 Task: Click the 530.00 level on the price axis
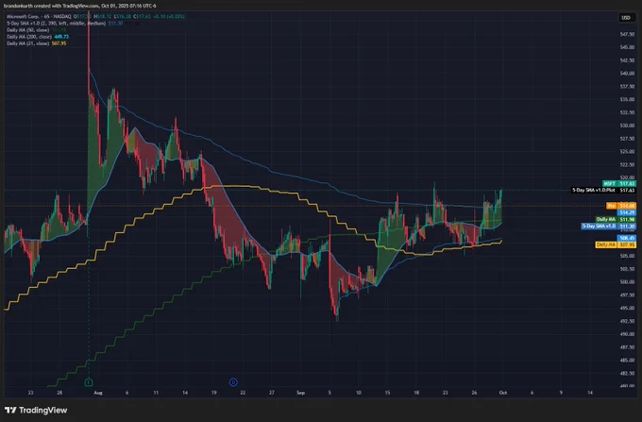(627, 126)
